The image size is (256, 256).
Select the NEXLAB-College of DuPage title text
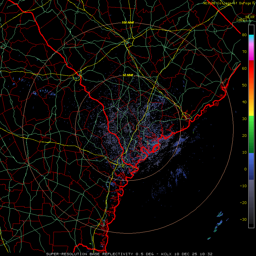(229, 3)
